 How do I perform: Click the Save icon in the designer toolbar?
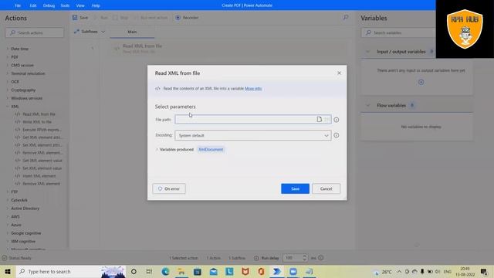tap(75, 18)
